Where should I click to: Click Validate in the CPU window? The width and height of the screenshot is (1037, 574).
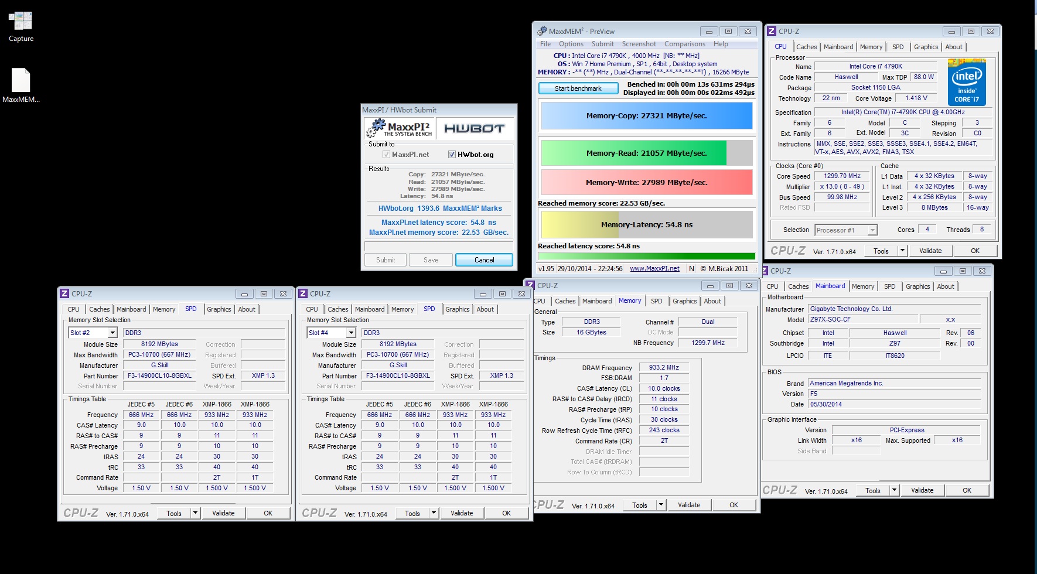pyautogui.click(x=930, y=251)
